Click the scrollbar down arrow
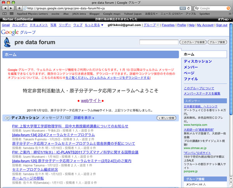 point(231,182)
